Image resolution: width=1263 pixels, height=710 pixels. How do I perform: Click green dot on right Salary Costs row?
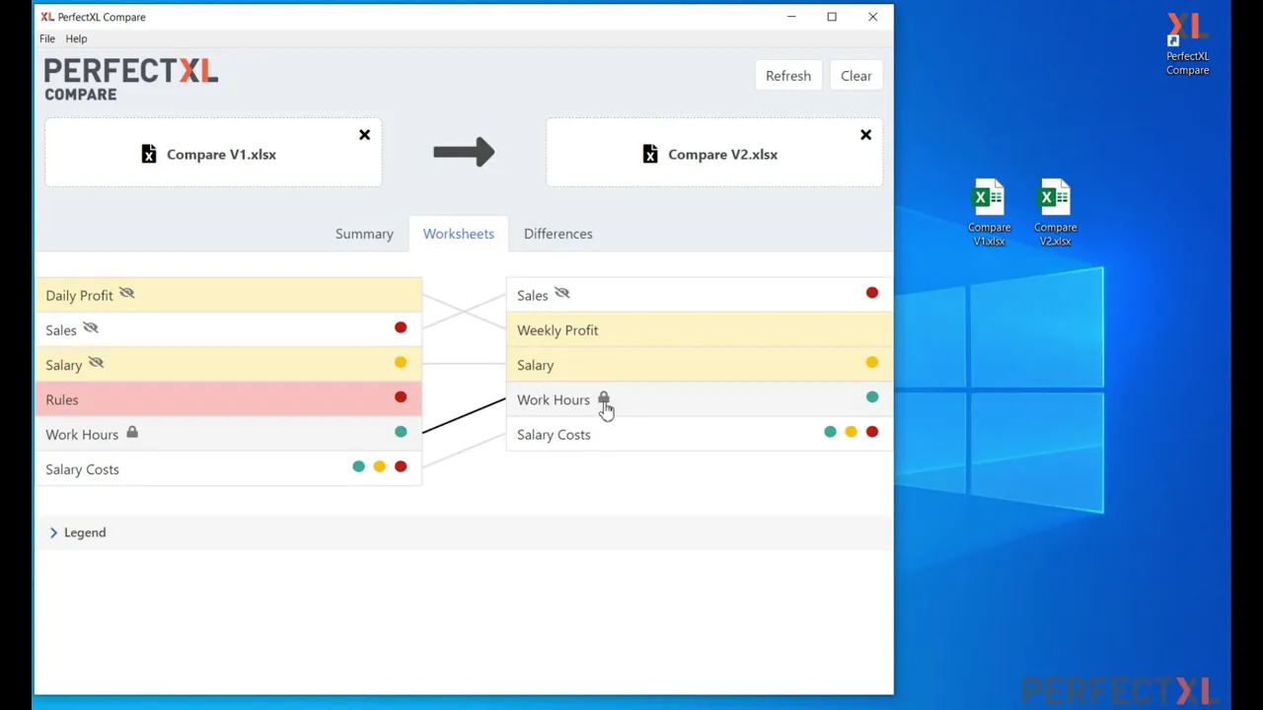[830, 432]
